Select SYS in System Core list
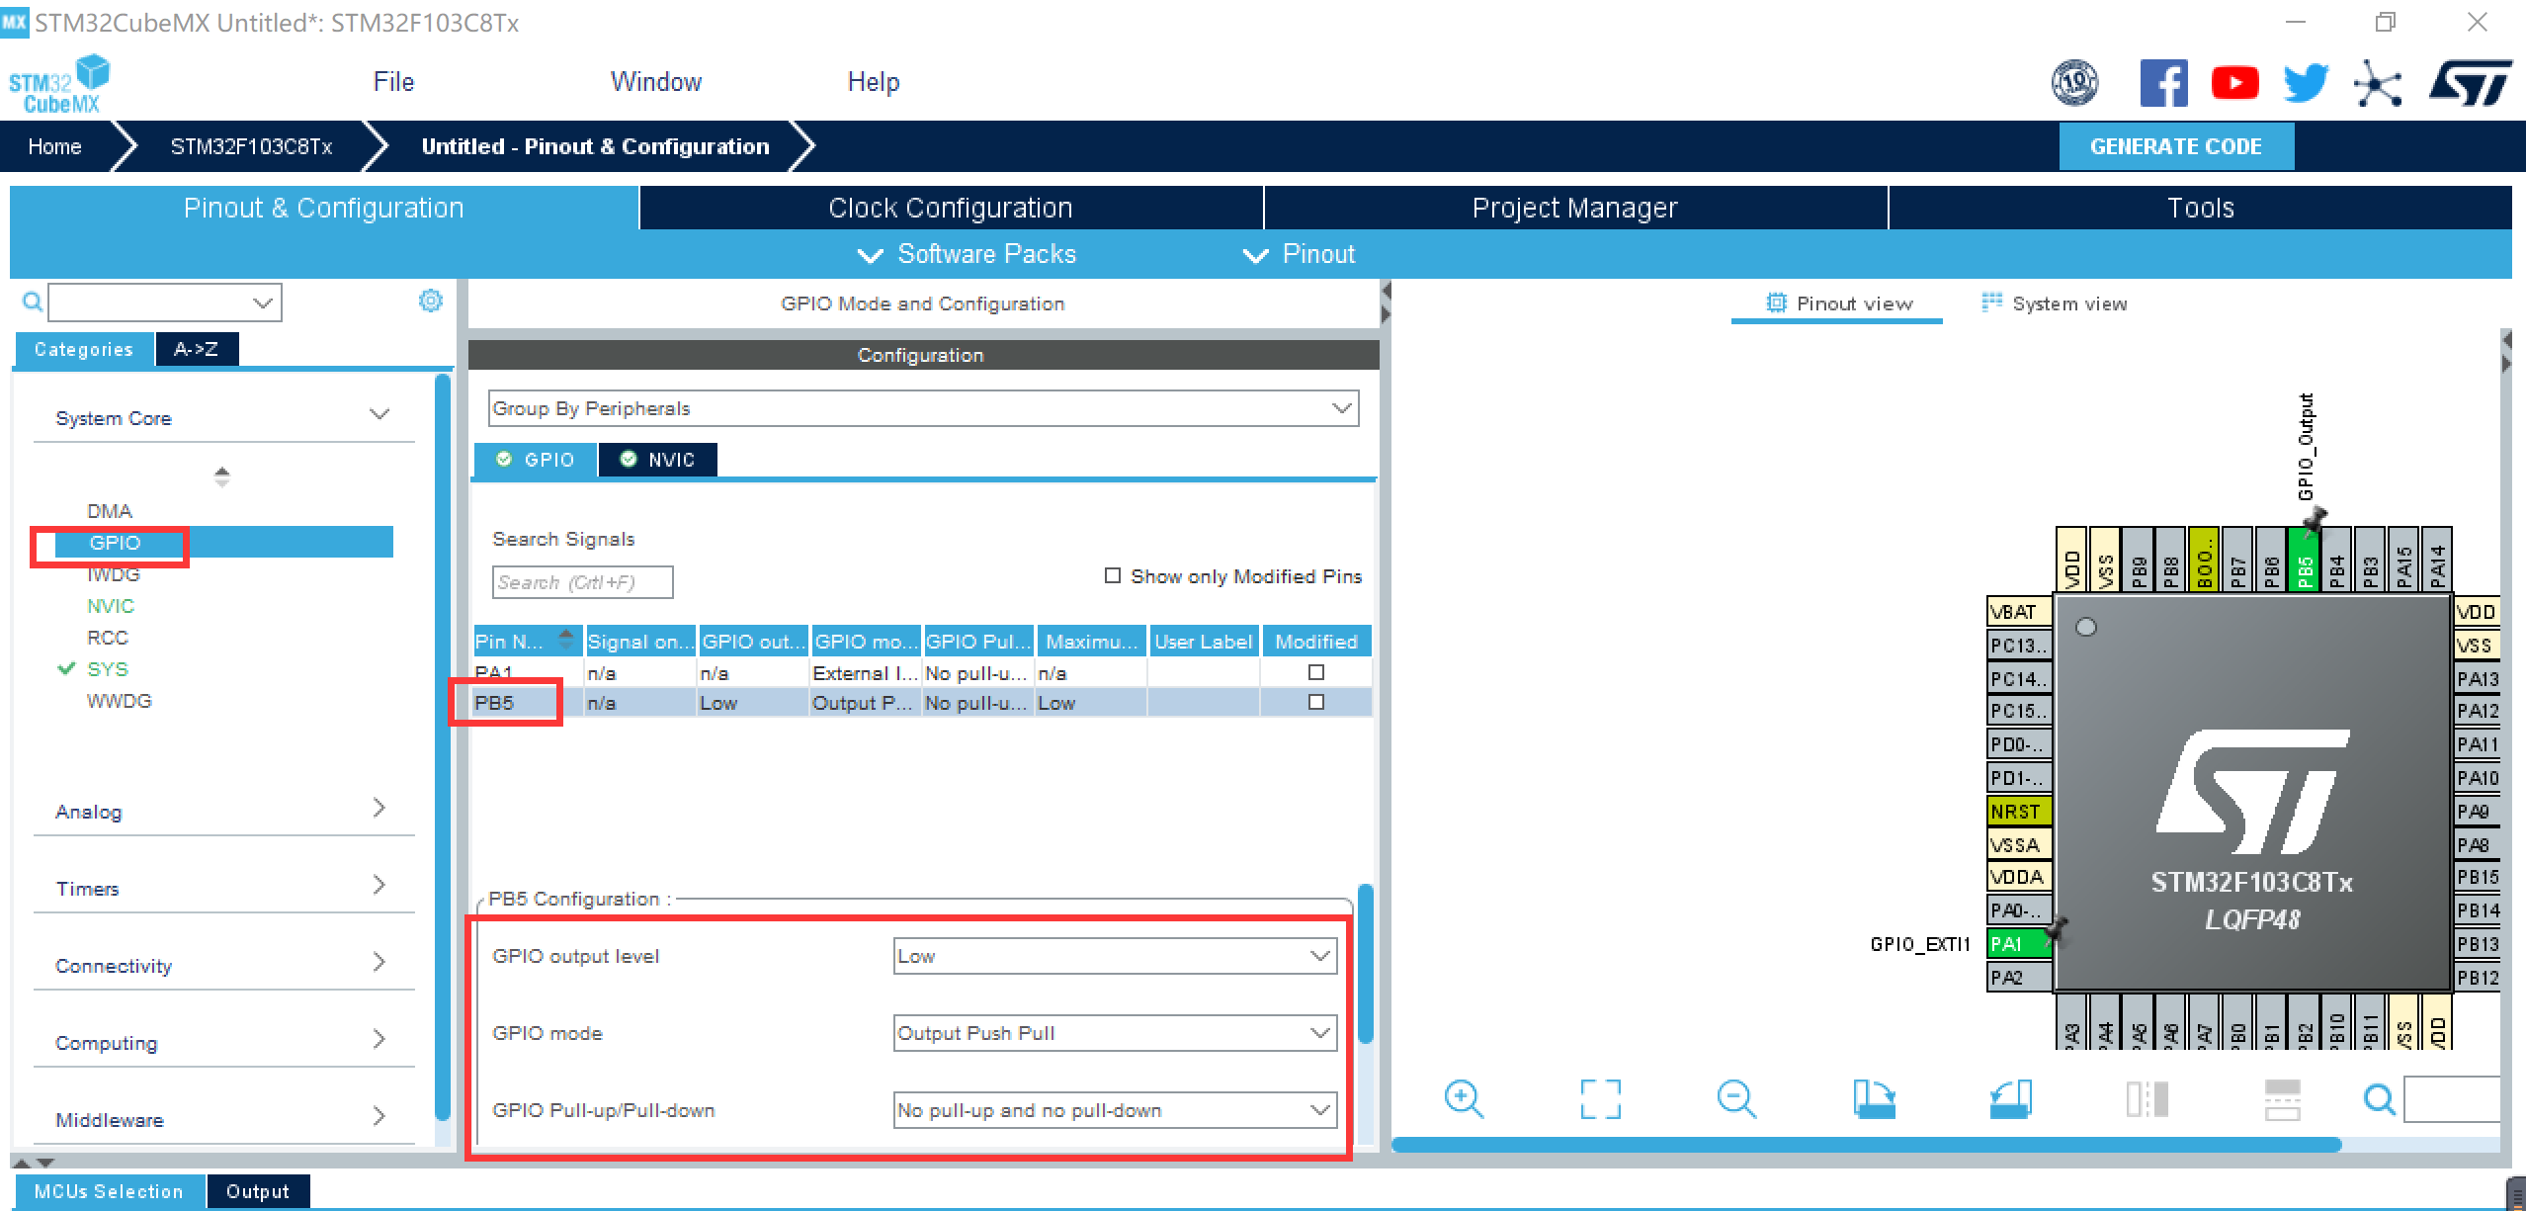 [x=108, y=669]
